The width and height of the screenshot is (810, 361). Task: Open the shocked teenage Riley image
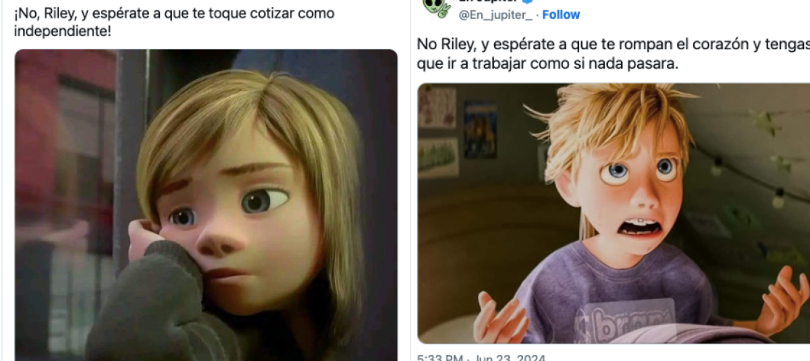(x=614, y=213)
